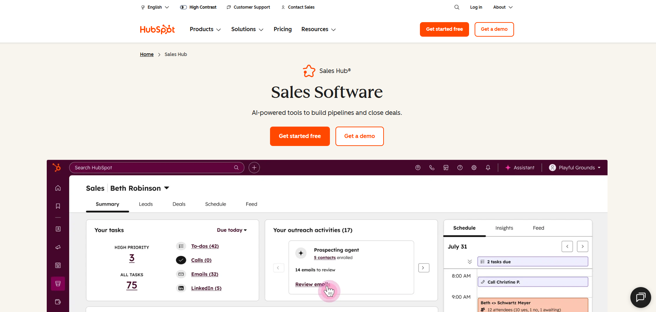Open the To-dos (42) link
Image resolution: width=656 pixels, height=312 pixels.
205,246
